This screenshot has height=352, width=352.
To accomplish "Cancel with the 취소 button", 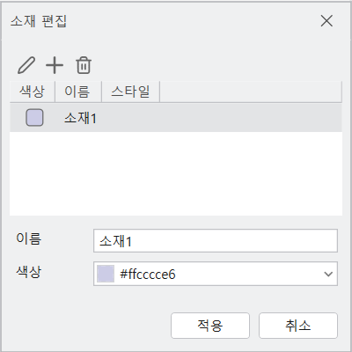I will pyautogui.click(x=298, y=326).
